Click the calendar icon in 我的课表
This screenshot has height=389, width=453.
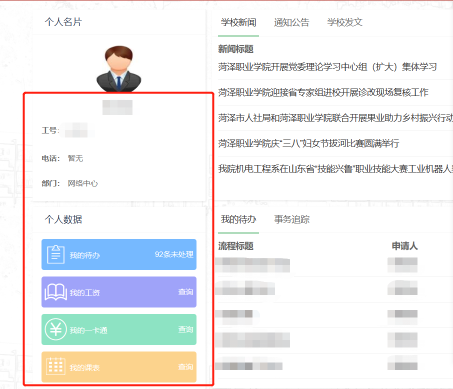(x=55, y=367)
